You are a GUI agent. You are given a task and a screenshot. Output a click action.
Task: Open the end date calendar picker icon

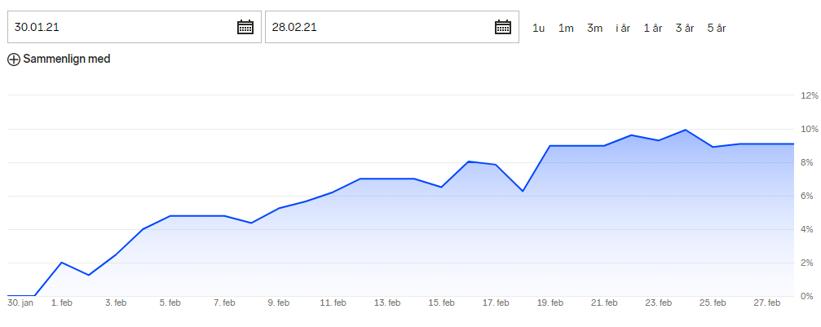point(503,27)
